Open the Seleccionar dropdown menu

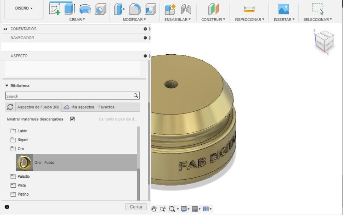coord(318,19)
